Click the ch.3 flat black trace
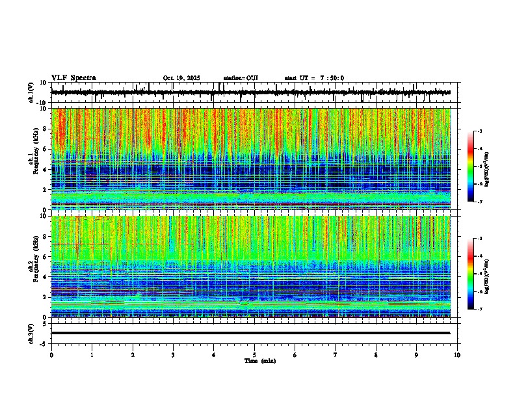Image resolution: width=515 pixels, height=398 pixels. [251, 333]
